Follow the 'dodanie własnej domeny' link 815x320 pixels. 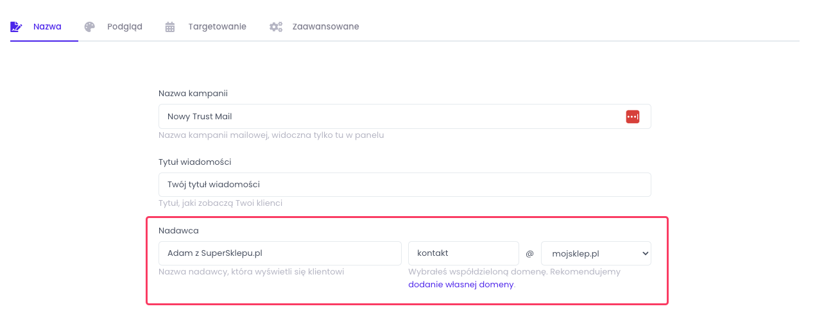(x=461, y=285)
